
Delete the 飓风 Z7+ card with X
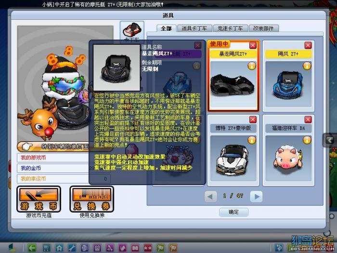pos(308,45)
